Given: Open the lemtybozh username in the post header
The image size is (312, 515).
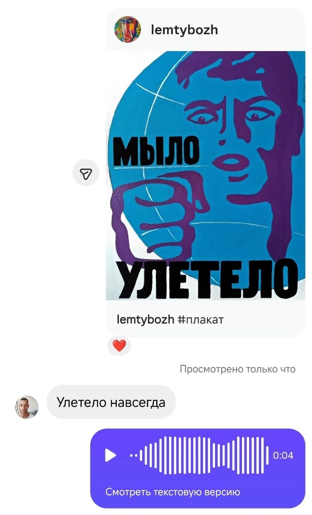Looking at the screenshot, I should coord(185,30).
